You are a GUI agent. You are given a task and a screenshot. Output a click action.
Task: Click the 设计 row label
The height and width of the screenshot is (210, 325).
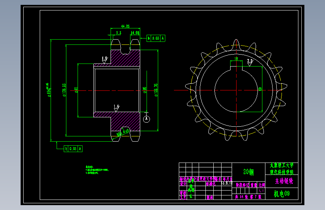coord(183,183)
